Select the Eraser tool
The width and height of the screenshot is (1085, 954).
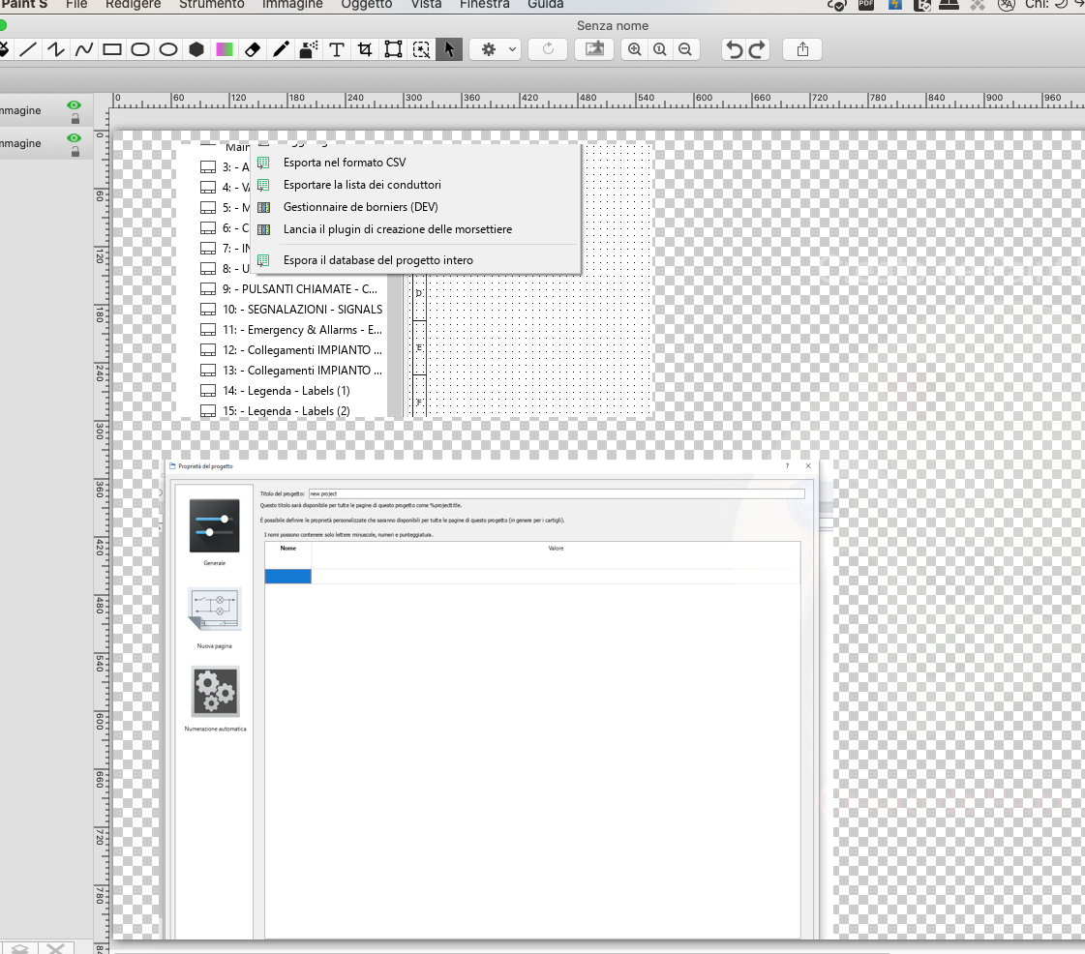[253, 49]
